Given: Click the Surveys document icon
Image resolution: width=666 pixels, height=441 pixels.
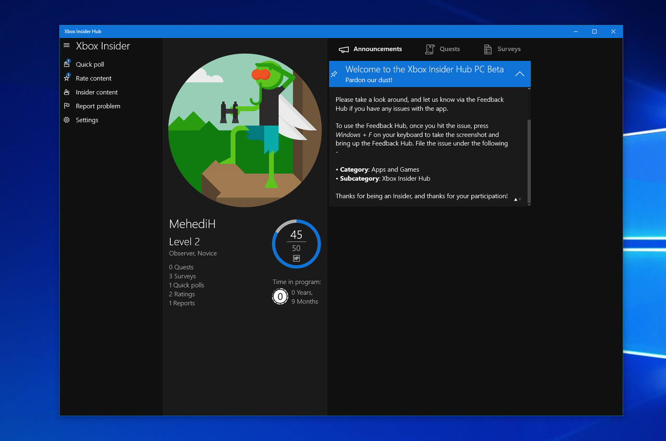Looking at the screenshot, I should pyautogui.click(x=488, y=49).
